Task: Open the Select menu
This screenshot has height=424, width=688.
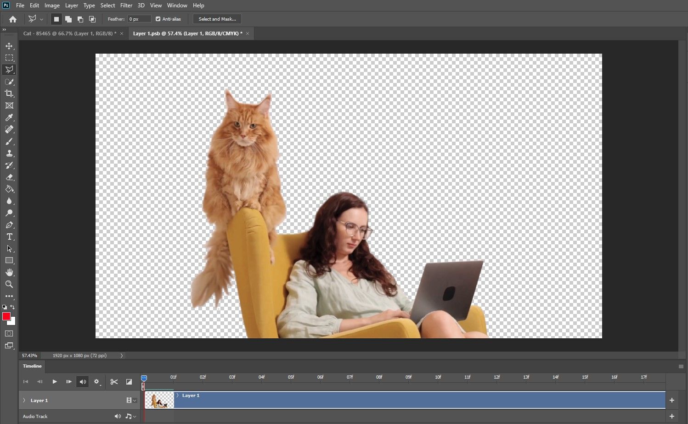Action: [x=107, y=5]
